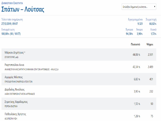Click the dropdown arrow for Επιλέξτε δημοτική ενότητα

click(154, 7)
